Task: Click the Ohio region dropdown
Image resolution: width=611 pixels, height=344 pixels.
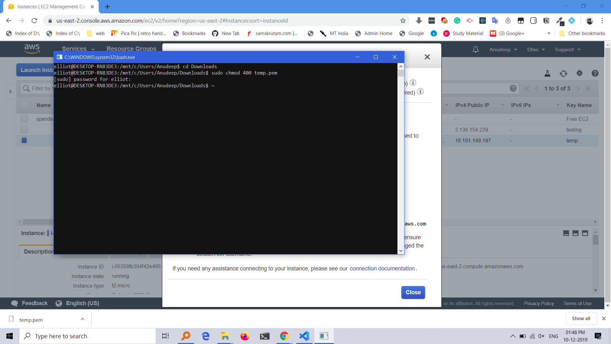Action: point(535,49)
